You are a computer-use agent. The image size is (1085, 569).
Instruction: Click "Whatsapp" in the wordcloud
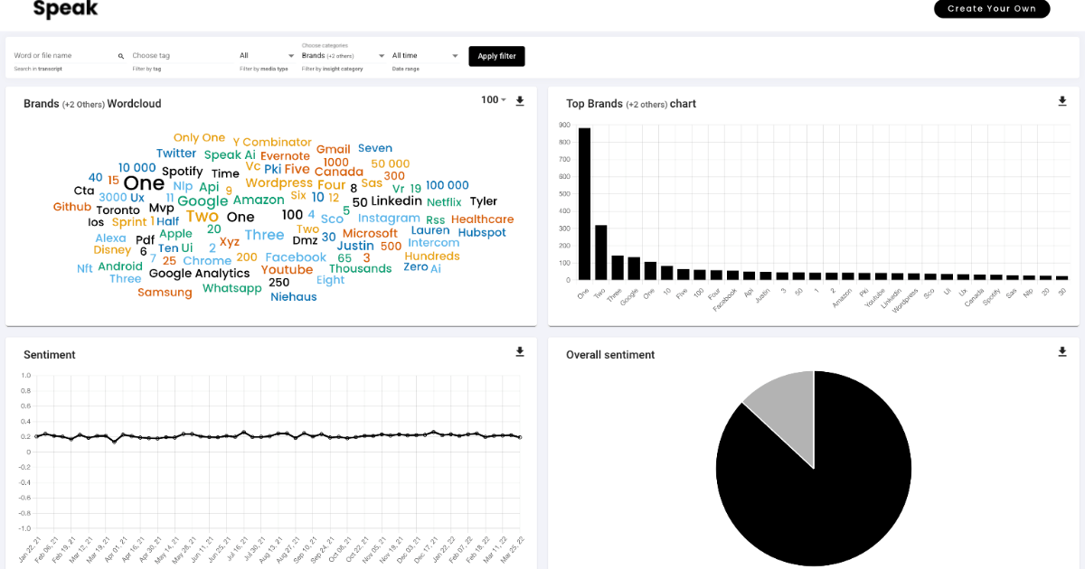[x=231, y=288]
